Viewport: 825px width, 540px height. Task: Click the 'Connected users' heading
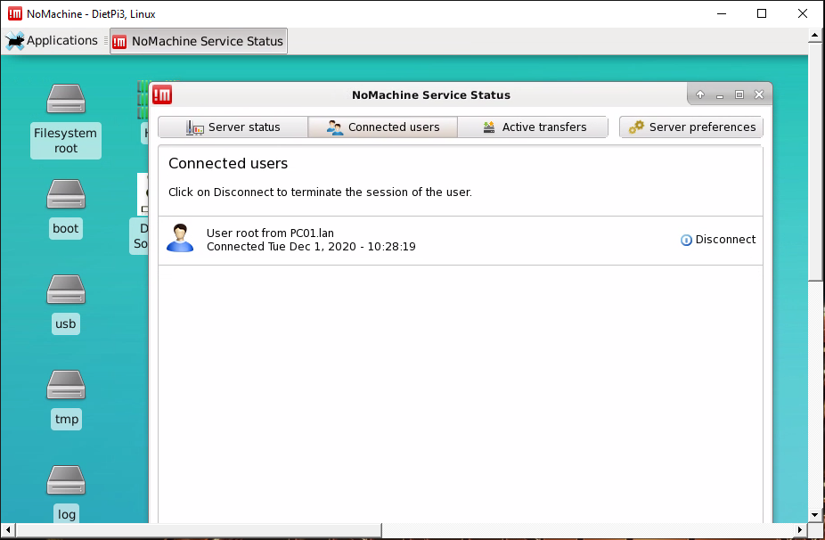pyautogui.click(x=228, y=163)
